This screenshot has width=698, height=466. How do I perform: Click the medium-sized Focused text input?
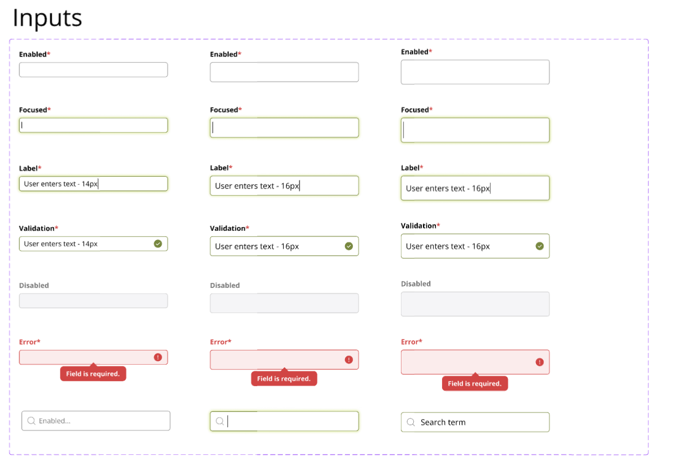pos(284,128)
